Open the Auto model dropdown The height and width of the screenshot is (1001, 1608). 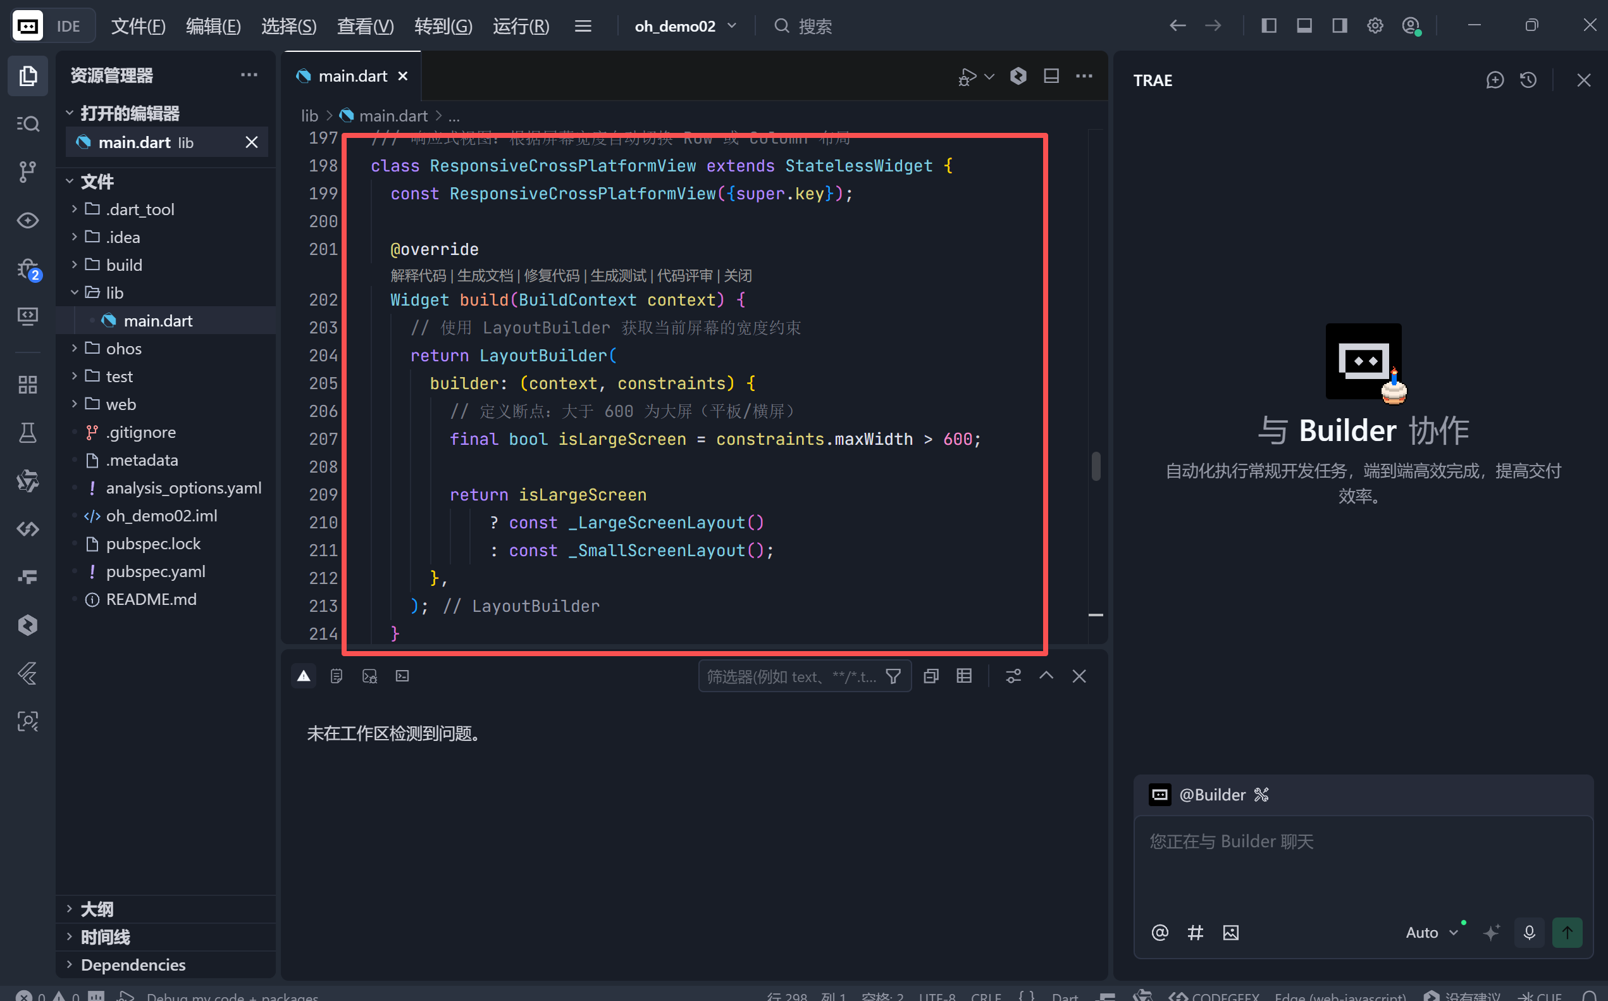click(x=1431, y=932)
